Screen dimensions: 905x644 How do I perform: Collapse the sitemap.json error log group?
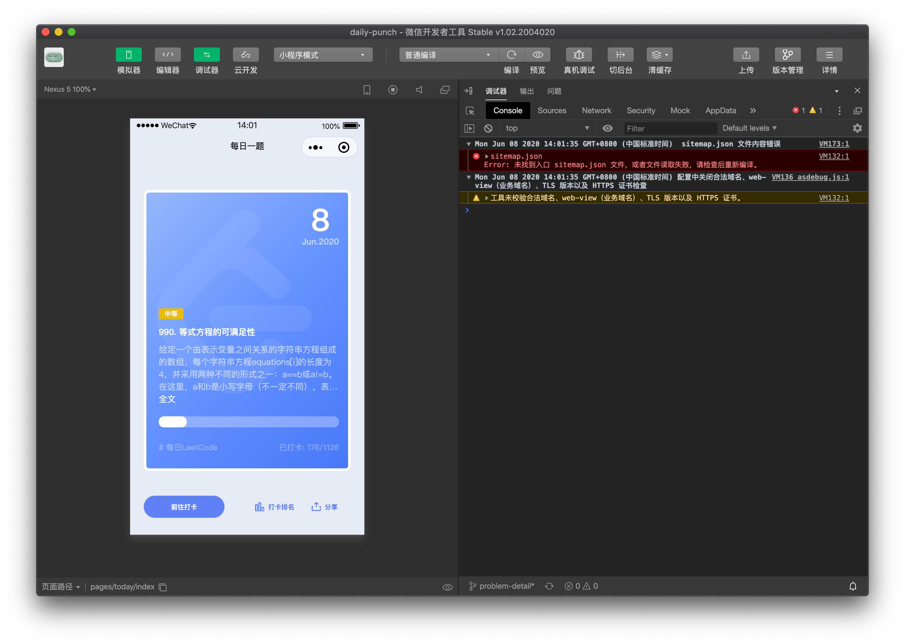[468, 144]
